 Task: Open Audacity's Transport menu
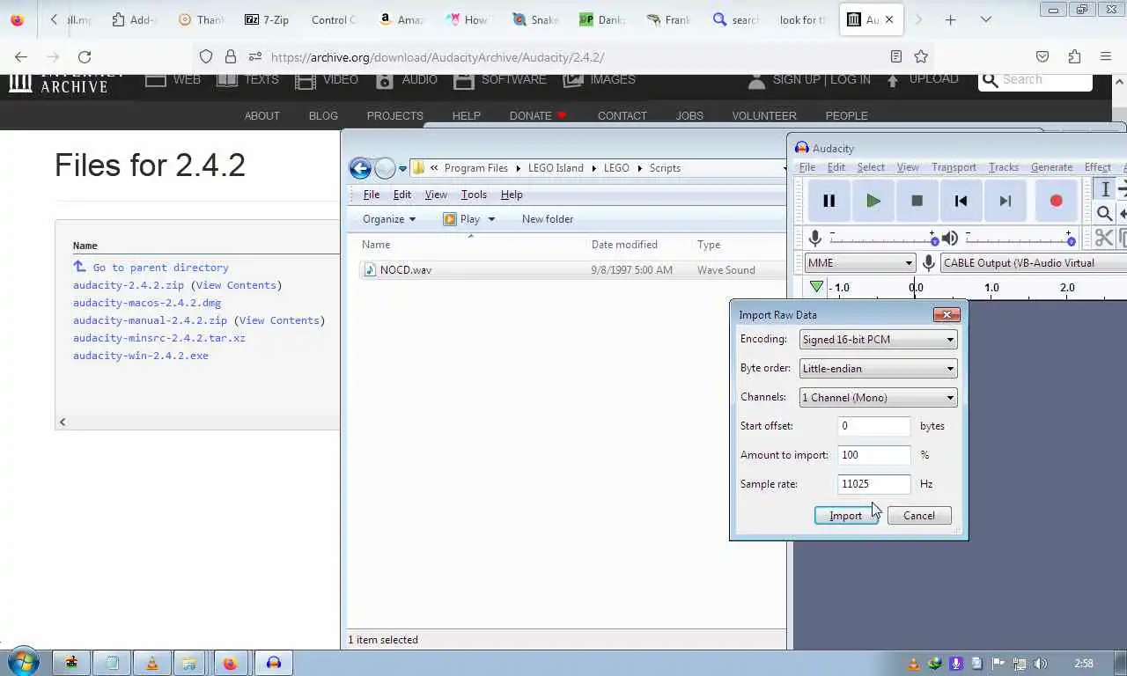pos(954,167)
